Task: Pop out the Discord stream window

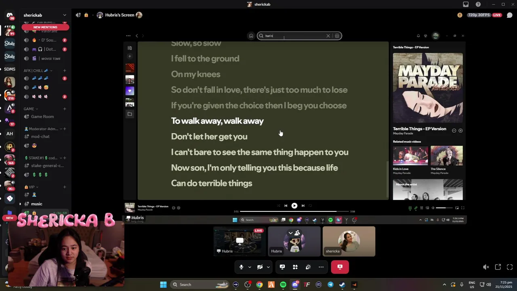Action: [498, 267]
